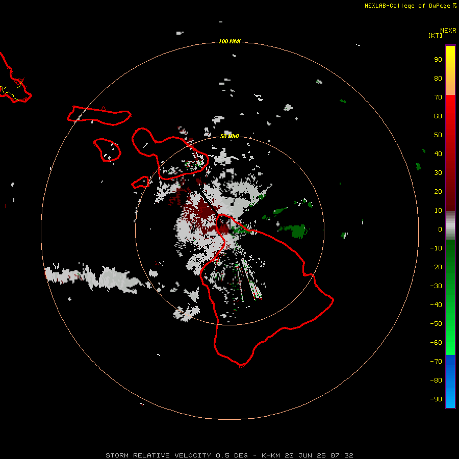
Task: Click the -60 value on velocity scale
Action: point(436,343)
